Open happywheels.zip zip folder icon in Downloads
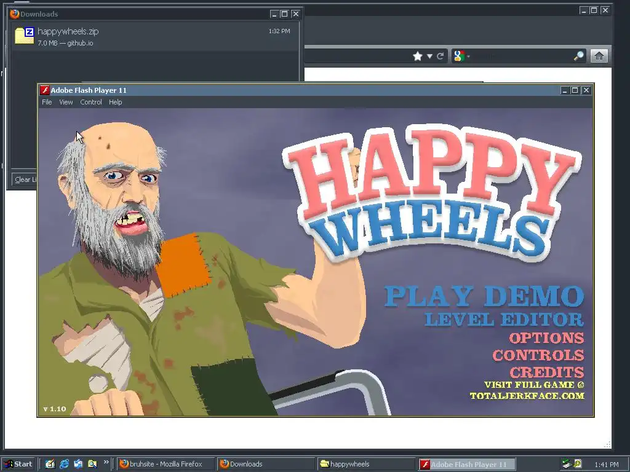This screenshot has height=472, width=630. click(x=25, y=35)
